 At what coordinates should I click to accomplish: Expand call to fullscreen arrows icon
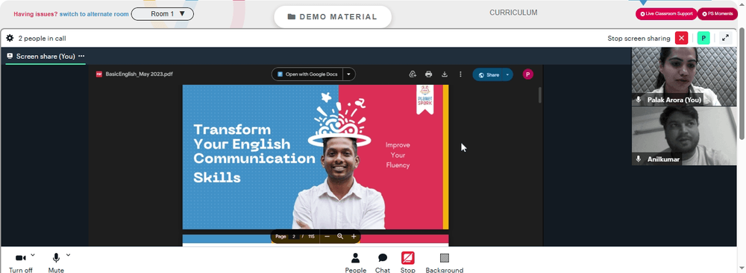(x=726, y=38)
